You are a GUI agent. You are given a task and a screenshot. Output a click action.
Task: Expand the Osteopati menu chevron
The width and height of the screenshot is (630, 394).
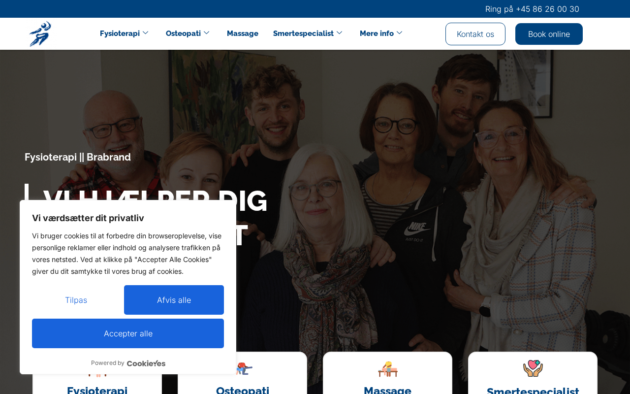point(206,33)
